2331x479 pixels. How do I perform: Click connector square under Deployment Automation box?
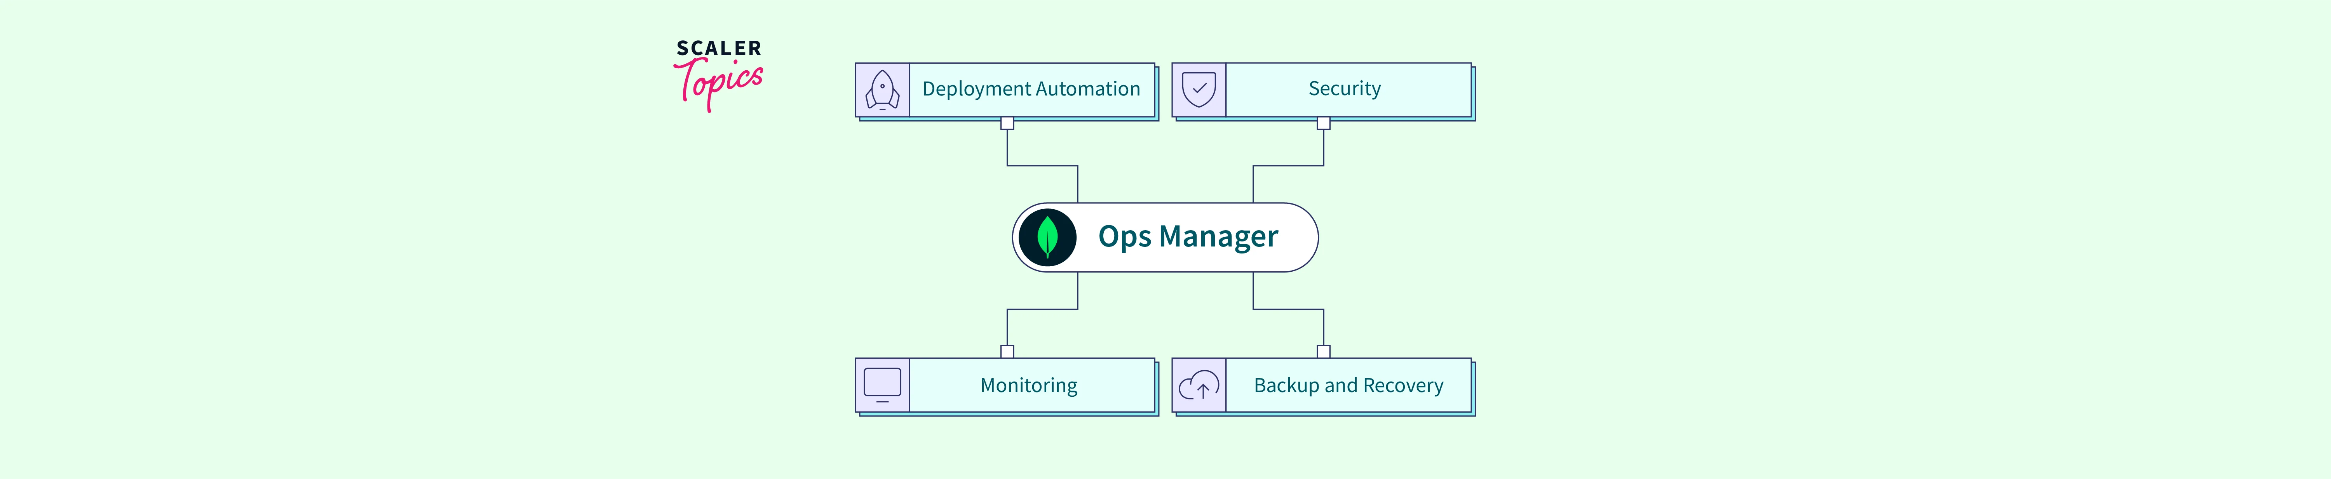pos(1007,124)
